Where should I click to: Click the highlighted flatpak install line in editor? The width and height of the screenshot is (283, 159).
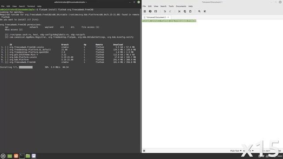tap(169, 21)
